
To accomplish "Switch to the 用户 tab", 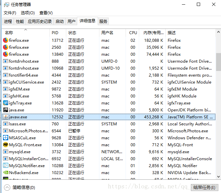I will [71, 22].
